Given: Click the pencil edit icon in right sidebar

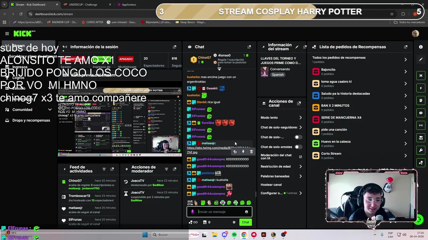Looking at the screenshot, I should (x=421, y=59).
